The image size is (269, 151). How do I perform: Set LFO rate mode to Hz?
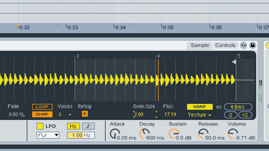pos(73,126)
